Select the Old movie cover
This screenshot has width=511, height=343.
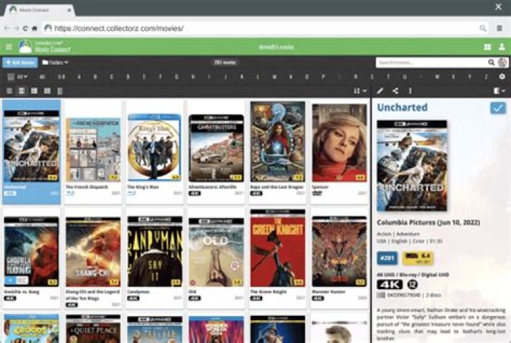(x=216, y=252)
